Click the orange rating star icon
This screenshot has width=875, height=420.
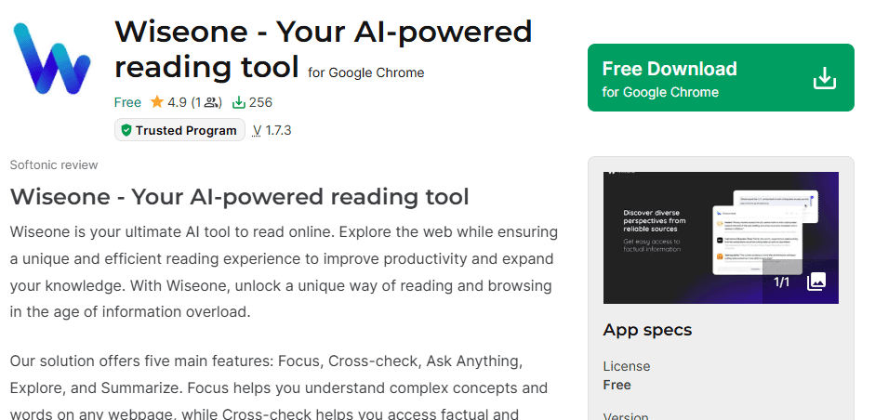coord(157,102)
